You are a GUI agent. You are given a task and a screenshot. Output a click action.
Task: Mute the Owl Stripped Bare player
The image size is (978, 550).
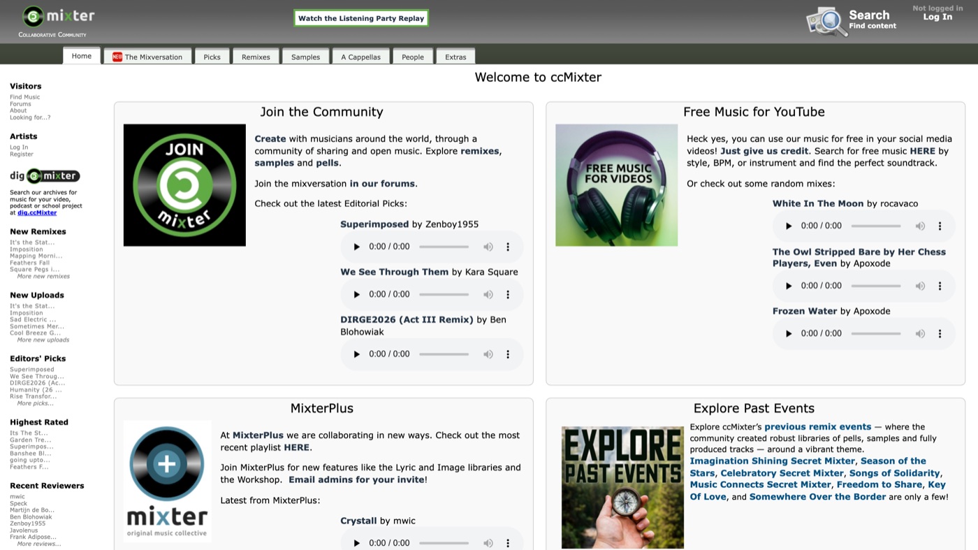920,286
